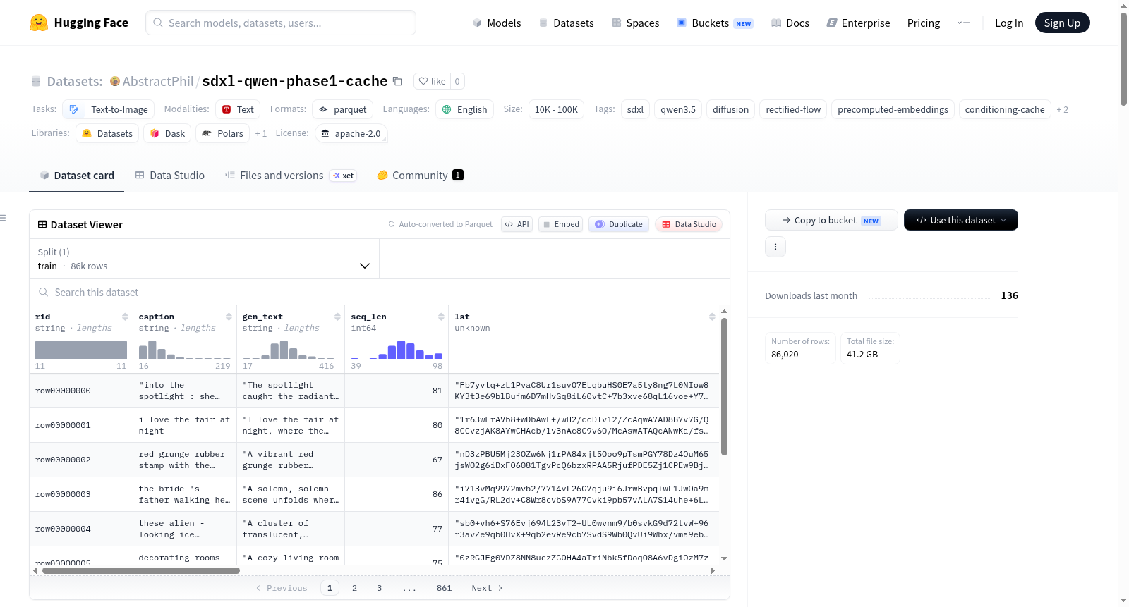Open Docs in top navigation
This screenshot has width=1129, height=607.
click(x=790, y=23)
